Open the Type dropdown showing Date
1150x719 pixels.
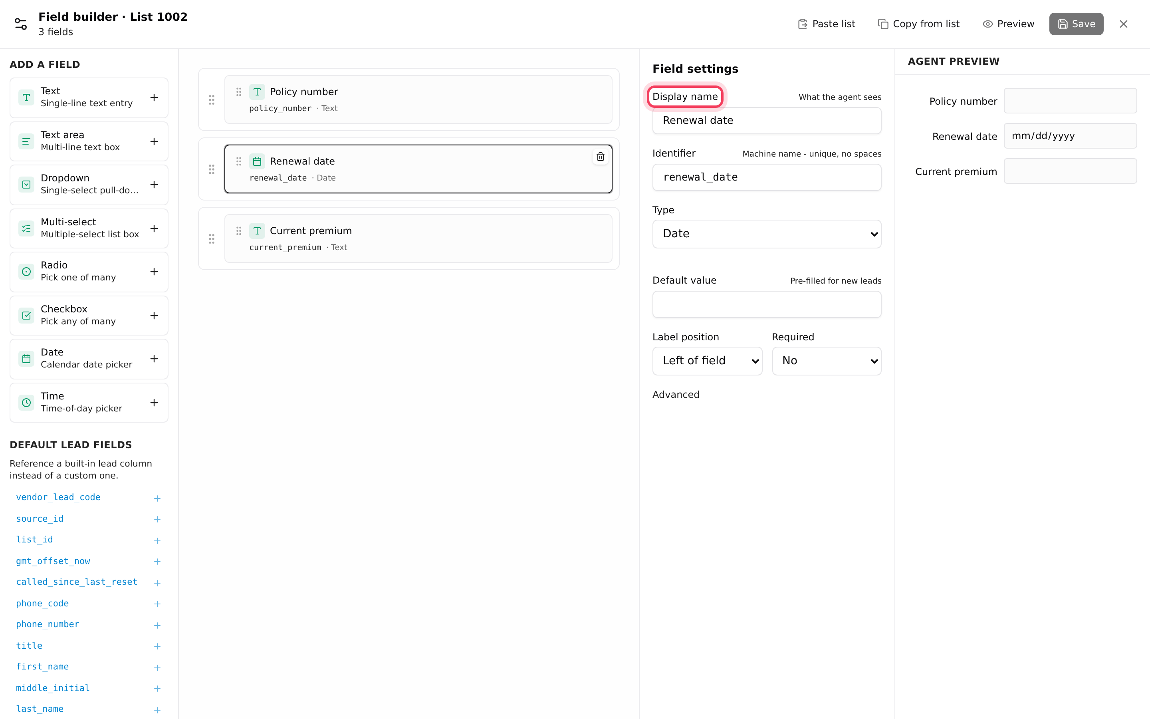tap(767, 234)
